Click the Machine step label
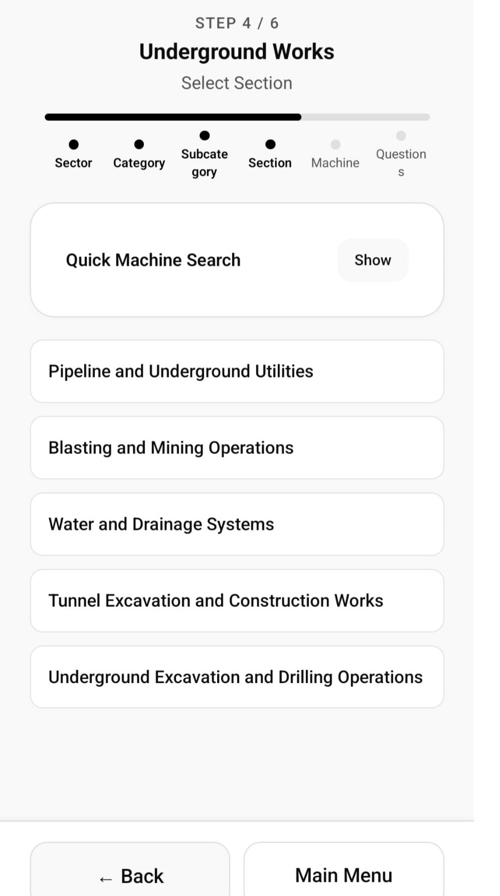Image resolution: width=500 pixels, height=896 pixels. point(336,163)
